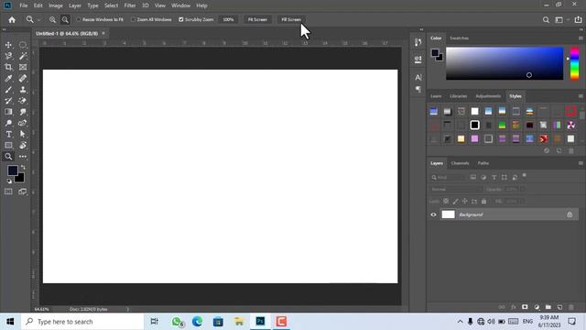Screen dimensions: 586x330
Task: Open the Layers panel flyout menu
Action: tap(581, 163)
